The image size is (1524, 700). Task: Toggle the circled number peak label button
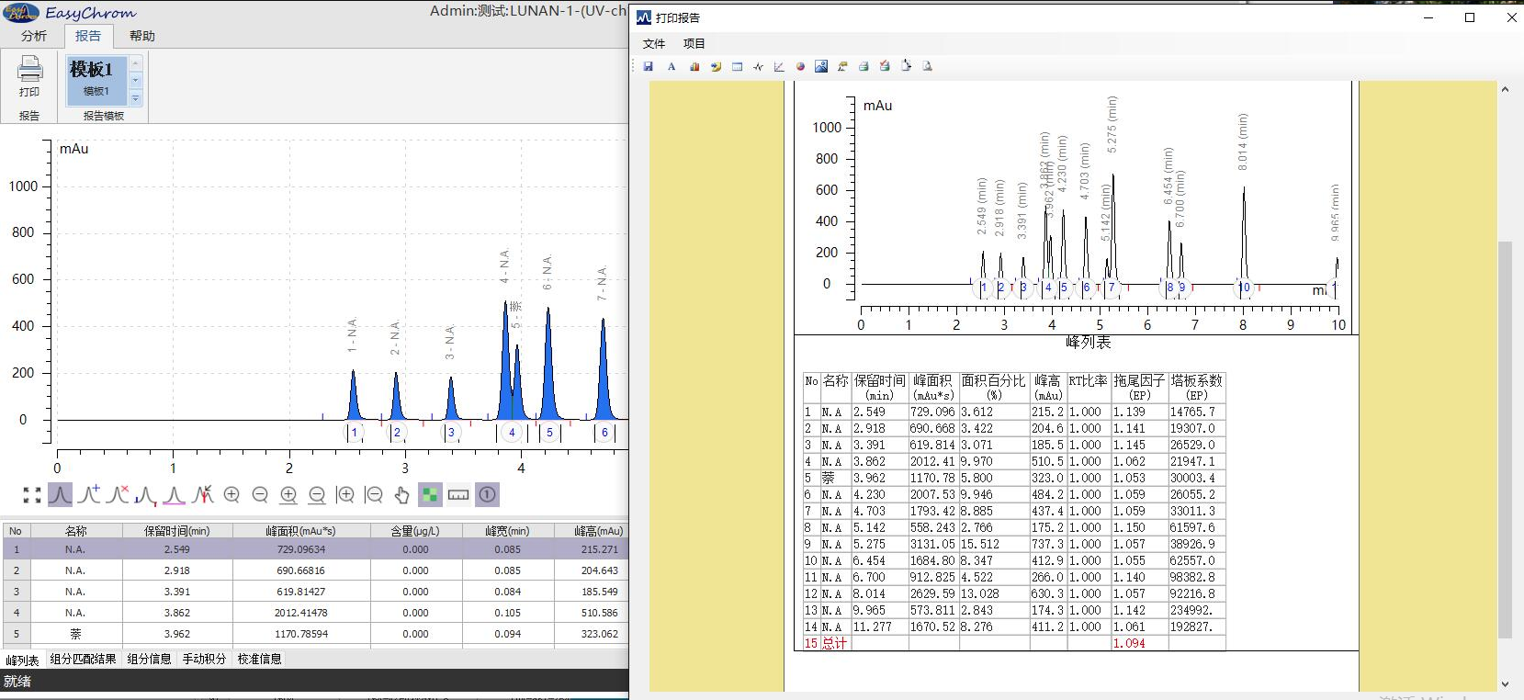(x=487, y=495)
